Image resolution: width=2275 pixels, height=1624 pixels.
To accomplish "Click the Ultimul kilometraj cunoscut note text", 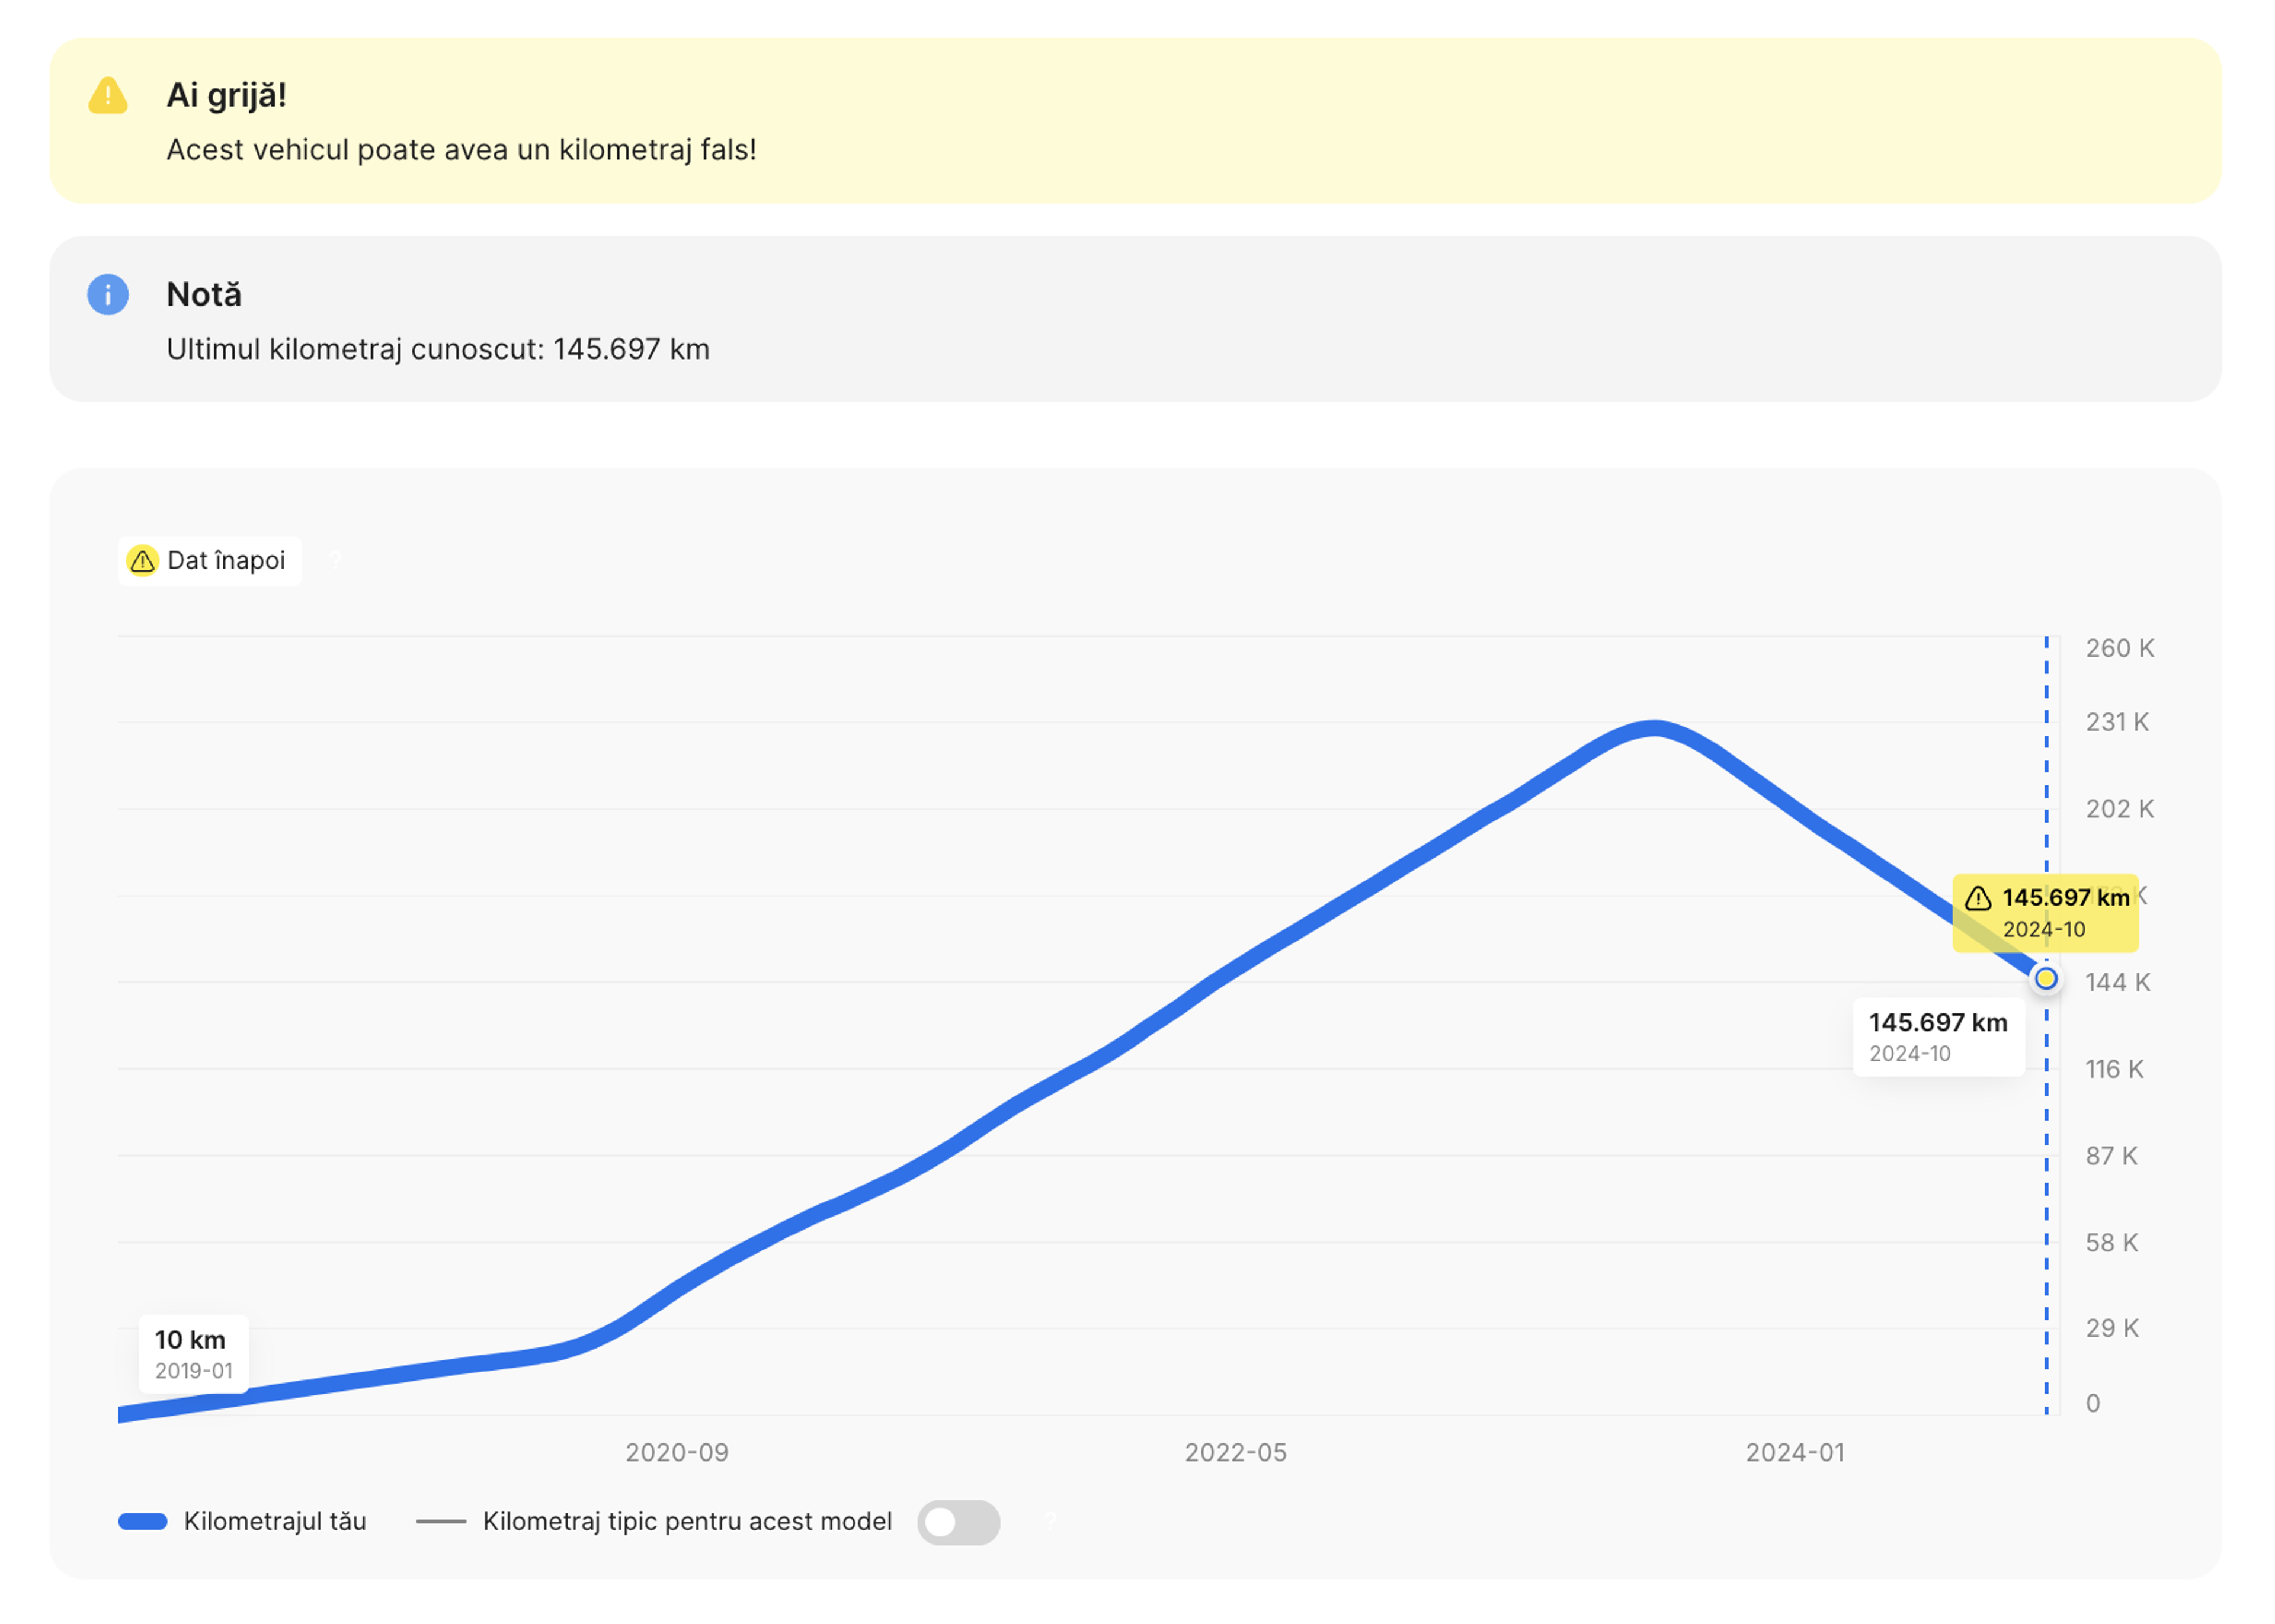I will coord(438,349).
